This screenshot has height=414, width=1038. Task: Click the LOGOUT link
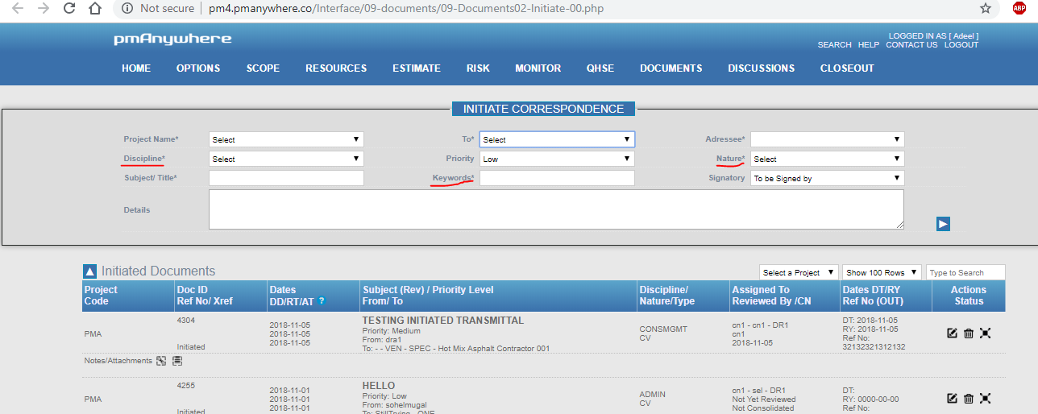[961, 45]
